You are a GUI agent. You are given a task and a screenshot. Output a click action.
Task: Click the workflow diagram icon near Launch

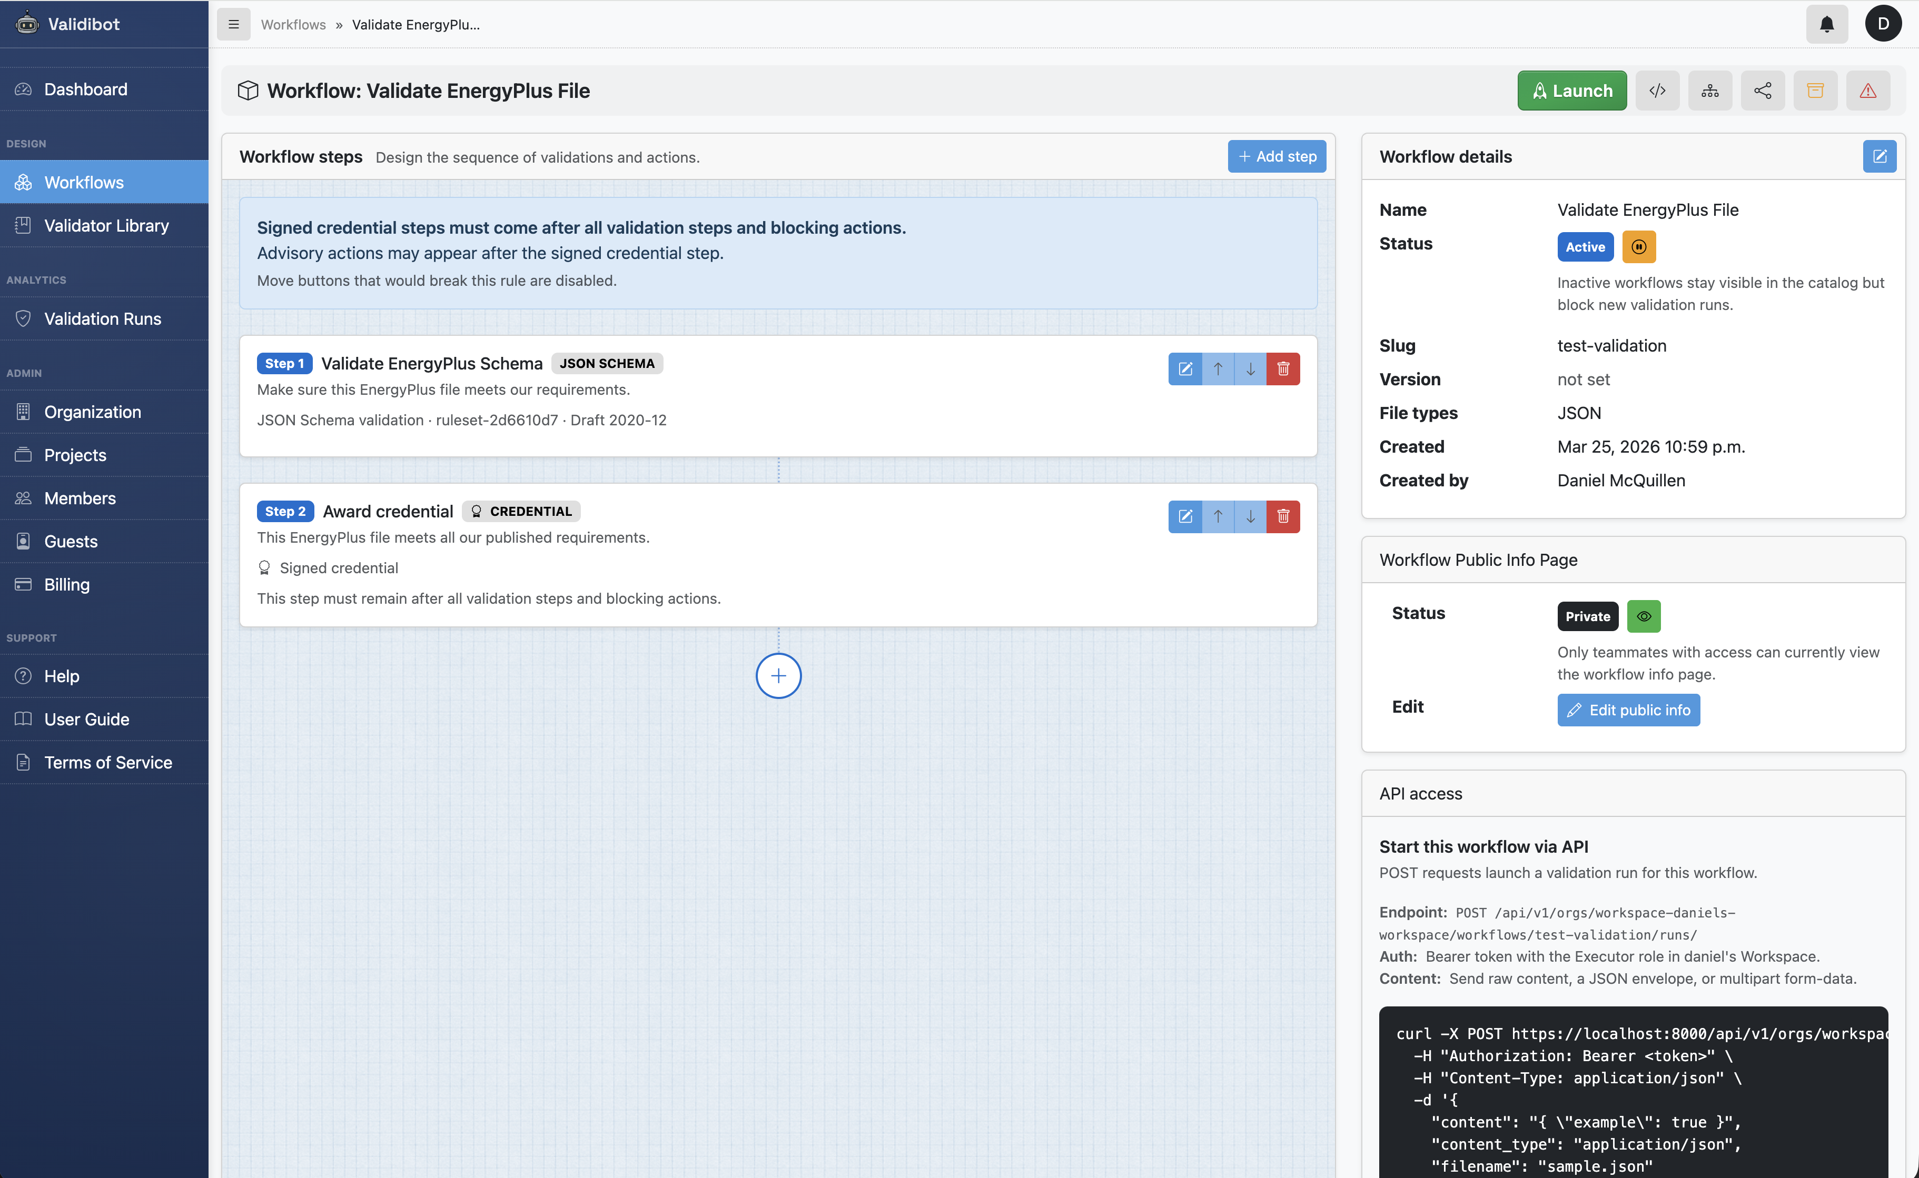click(x=1710, y=91)
